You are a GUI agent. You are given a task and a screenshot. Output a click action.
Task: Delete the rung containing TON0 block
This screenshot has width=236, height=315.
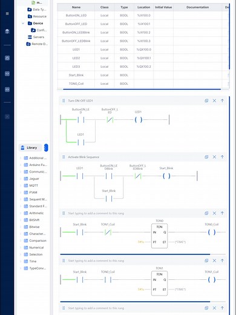(x=214, y=213)
